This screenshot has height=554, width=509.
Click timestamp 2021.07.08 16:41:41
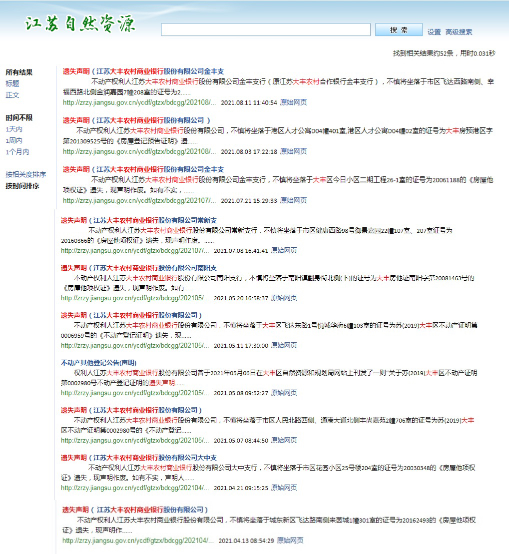point(241,251)
